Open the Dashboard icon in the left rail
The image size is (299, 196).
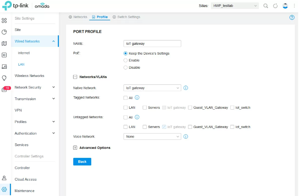click(x=4, y=20)
